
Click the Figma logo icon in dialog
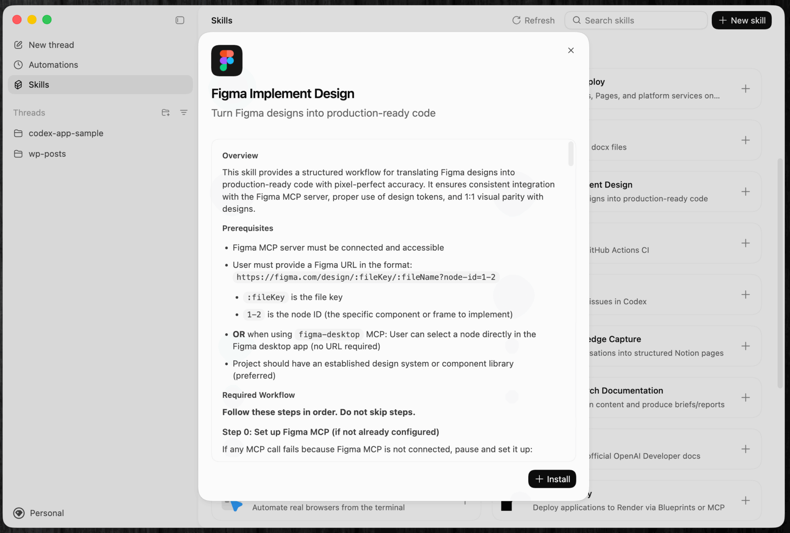[227, 60]
